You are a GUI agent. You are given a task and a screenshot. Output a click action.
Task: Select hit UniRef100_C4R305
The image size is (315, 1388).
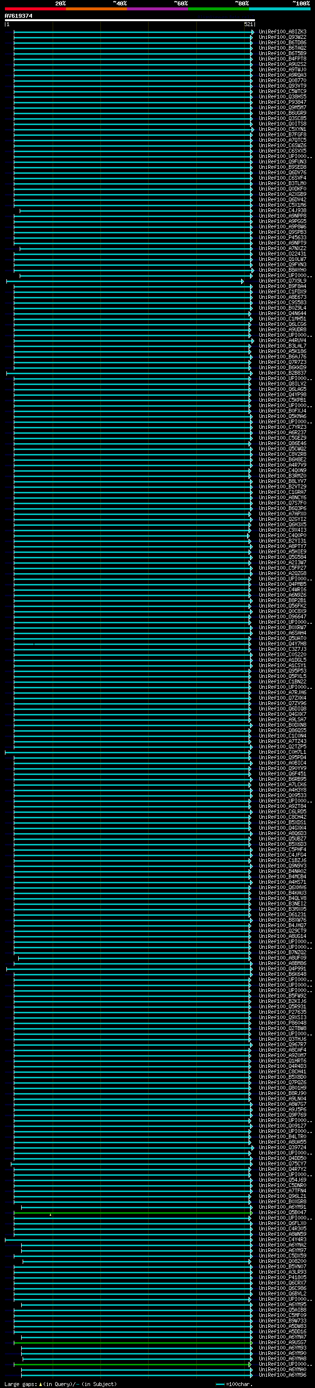283,1228
